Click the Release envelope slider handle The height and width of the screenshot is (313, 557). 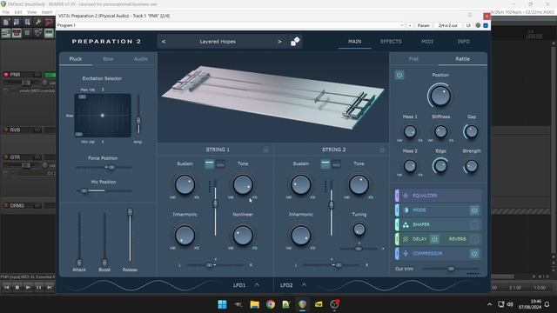(130, 212)
